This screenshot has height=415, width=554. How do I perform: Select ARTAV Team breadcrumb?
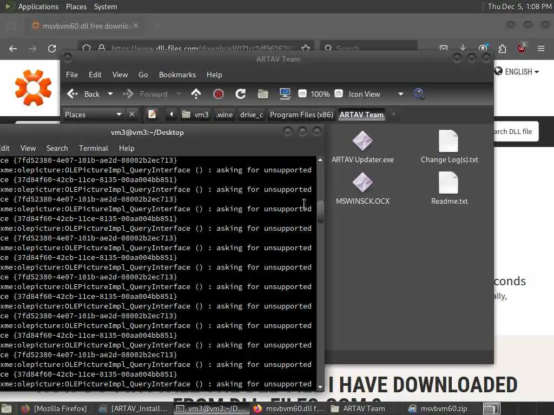pyautogui.click(x=361, y=115)
